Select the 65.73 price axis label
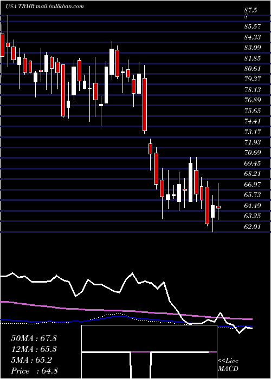The image size is (271, 379). (253, 195)
